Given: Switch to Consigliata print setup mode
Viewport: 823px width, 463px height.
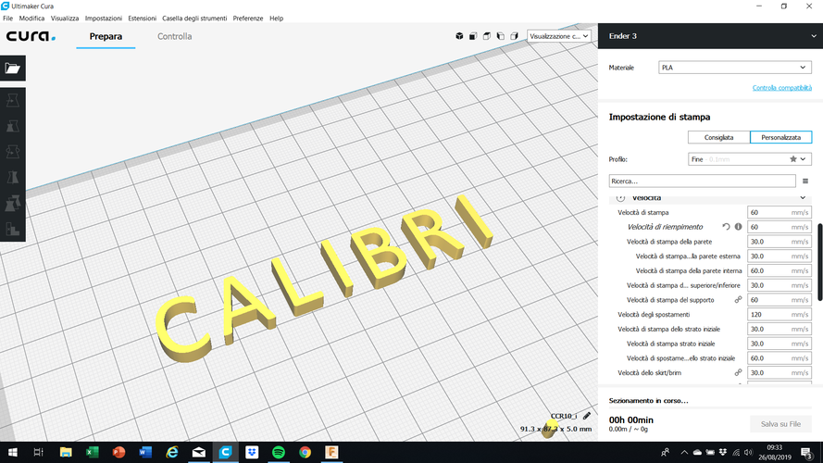Looking at the screenshot, I should click(718, 138).
